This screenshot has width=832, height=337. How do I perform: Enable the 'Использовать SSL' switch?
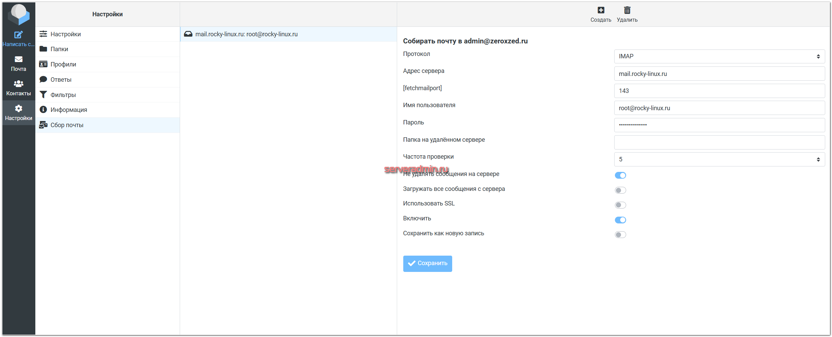pos(620,205)
